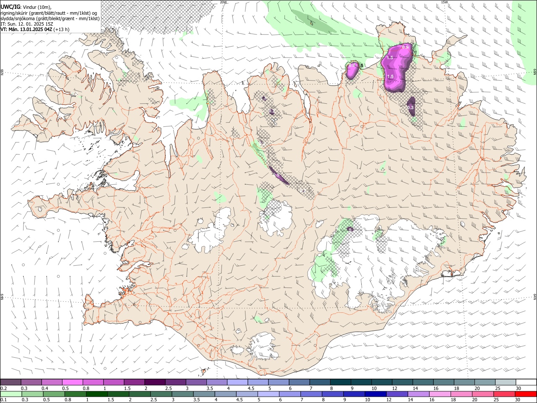Click the '(+13 h)' forecast offset text
The width and height of the screenshot is (537, 403).
(x=62, y=29)
